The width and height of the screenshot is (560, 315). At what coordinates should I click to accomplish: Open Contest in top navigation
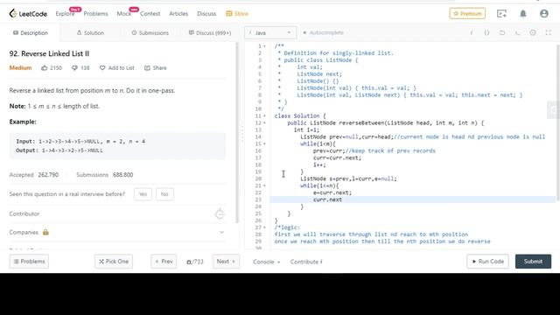click(x=150, y=14)
